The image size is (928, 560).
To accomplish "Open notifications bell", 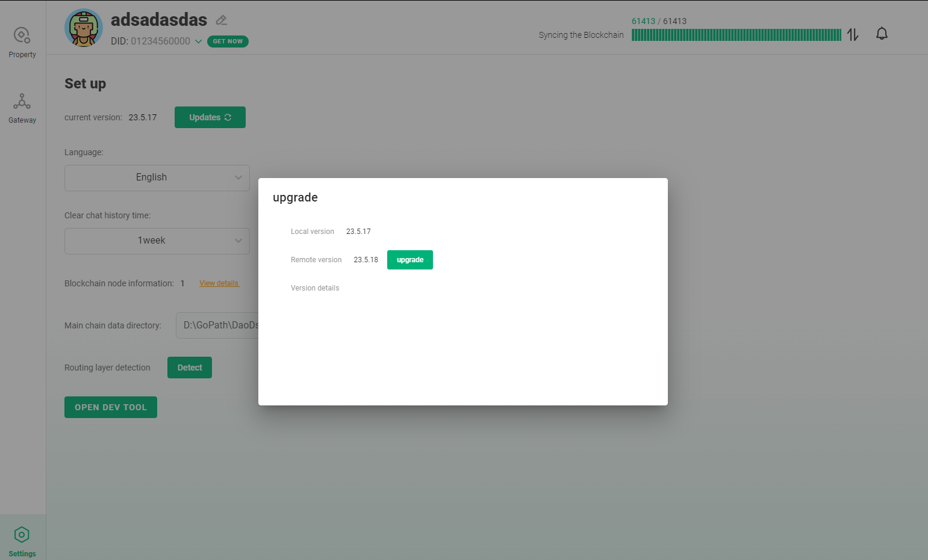I will [882, 34].
